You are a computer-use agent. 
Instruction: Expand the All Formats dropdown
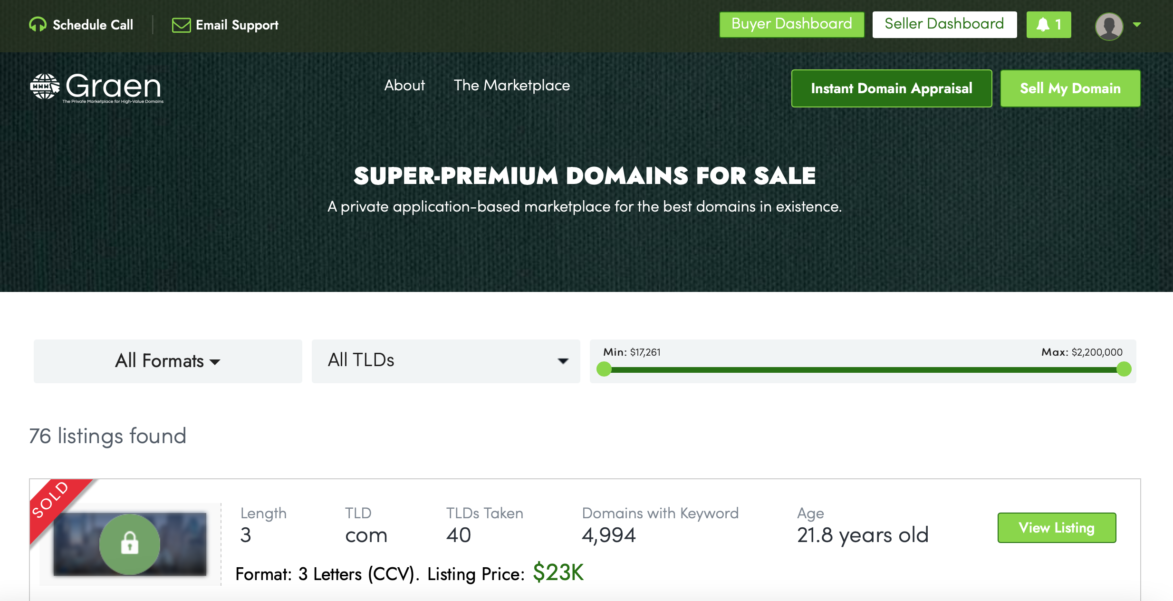[x=168, y=361]
